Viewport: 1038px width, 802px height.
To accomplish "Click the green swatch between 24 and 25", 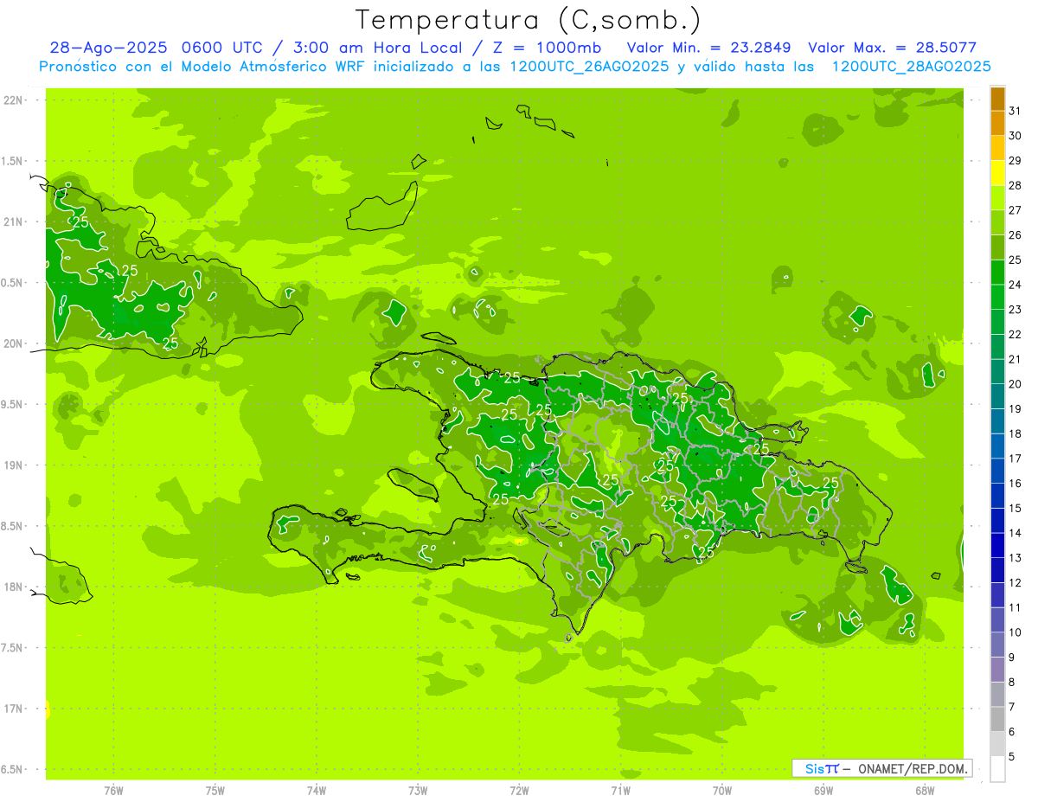I will pyautogui.click(x=997, y=272).
